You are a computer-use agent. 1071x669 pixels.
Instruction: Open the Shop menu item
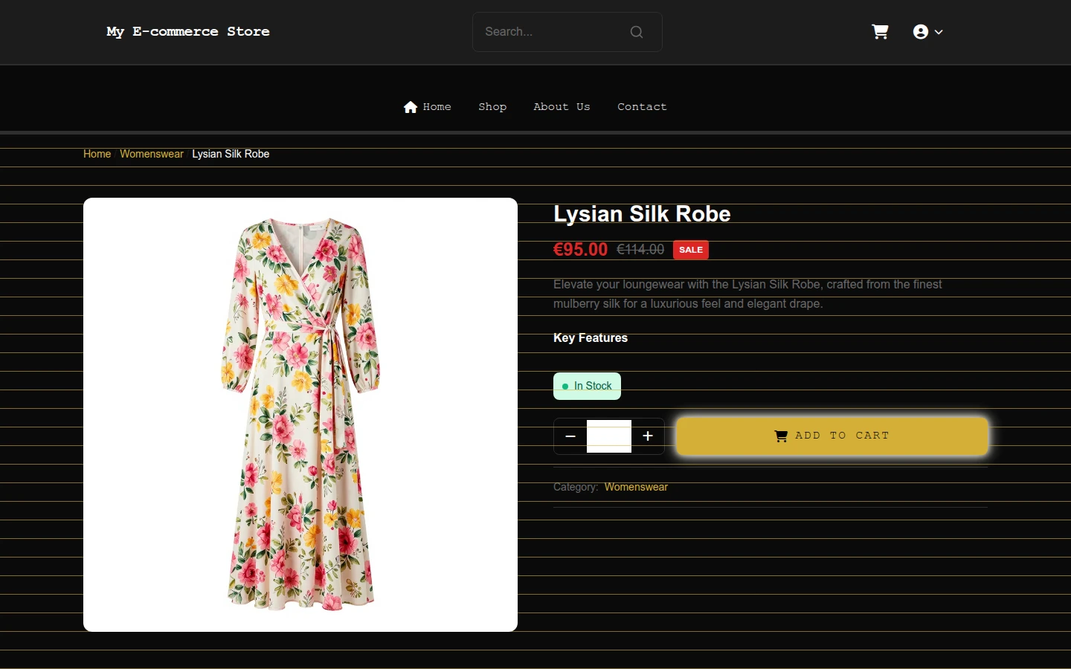point(492,107)
